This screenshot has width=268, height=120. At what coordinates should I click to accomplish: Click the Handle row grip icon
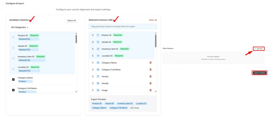pos(93,83)
